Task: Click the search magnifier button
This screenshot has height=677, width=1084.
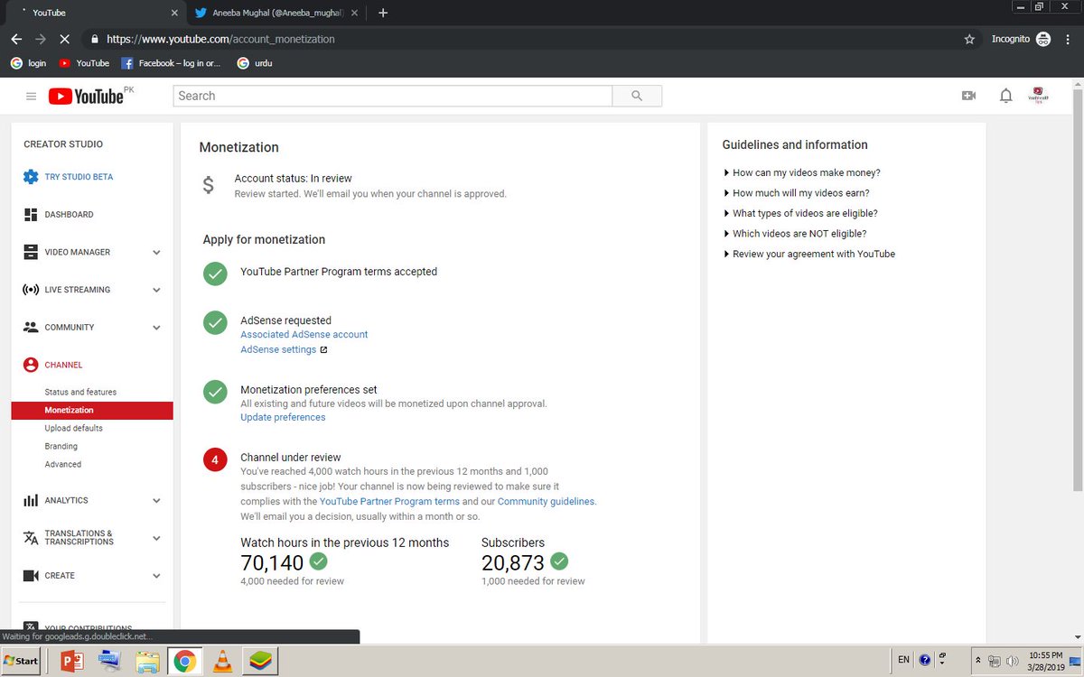Action: coord(637,96)
